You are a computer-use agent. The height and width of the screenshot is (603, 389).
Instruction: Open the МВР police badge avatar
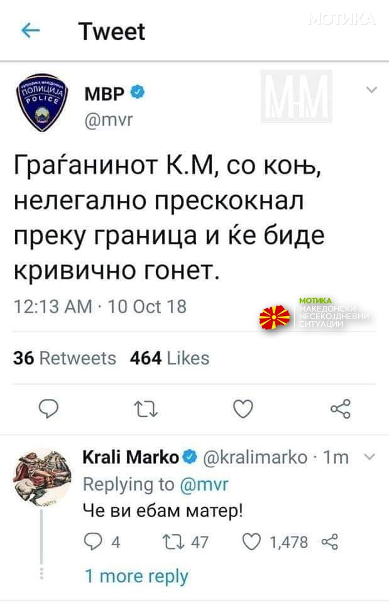click(x=41, y=102)
